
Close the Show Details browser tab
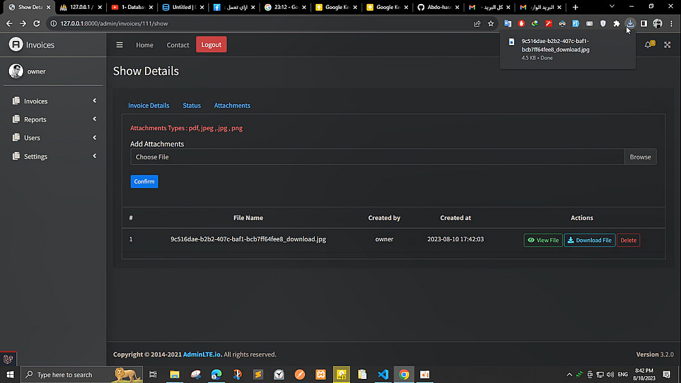click(x=48, y=7)
